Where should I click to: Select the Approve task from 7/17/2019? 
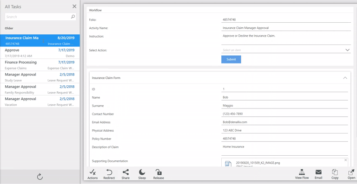coord(40,53)
